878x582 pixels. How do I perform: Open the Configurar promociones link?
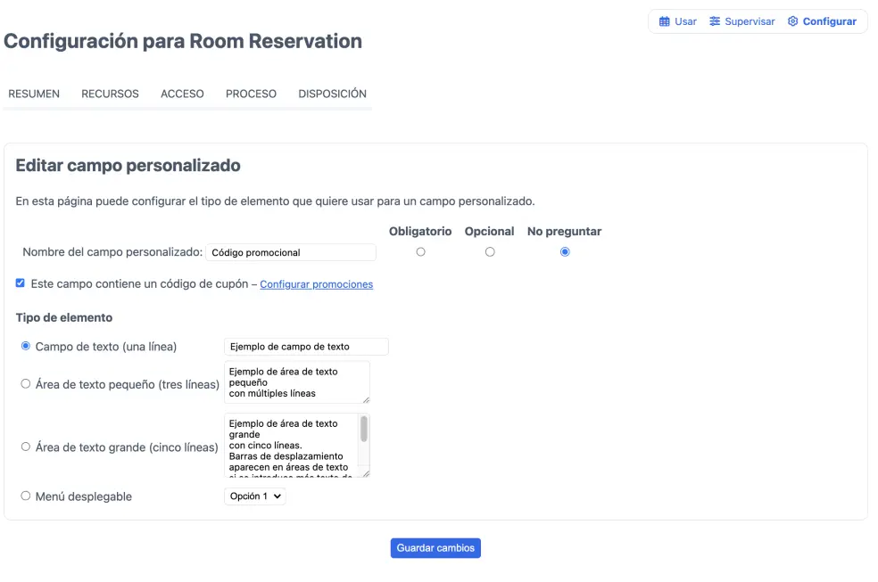tap(317, 284)
